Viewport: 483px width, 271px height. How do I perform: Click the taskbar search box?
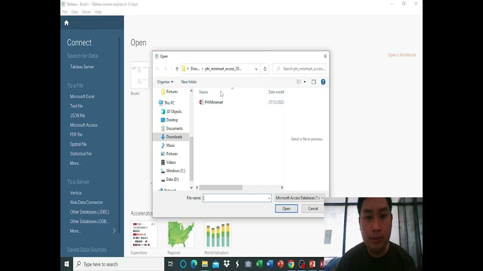click(119, 264)
